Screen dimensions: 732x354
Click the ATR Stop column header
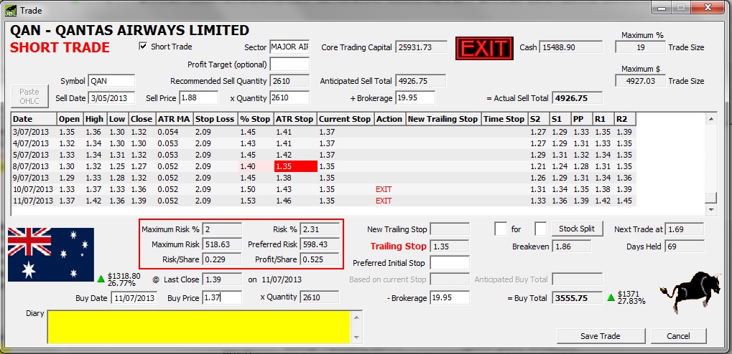pos(295,119)
